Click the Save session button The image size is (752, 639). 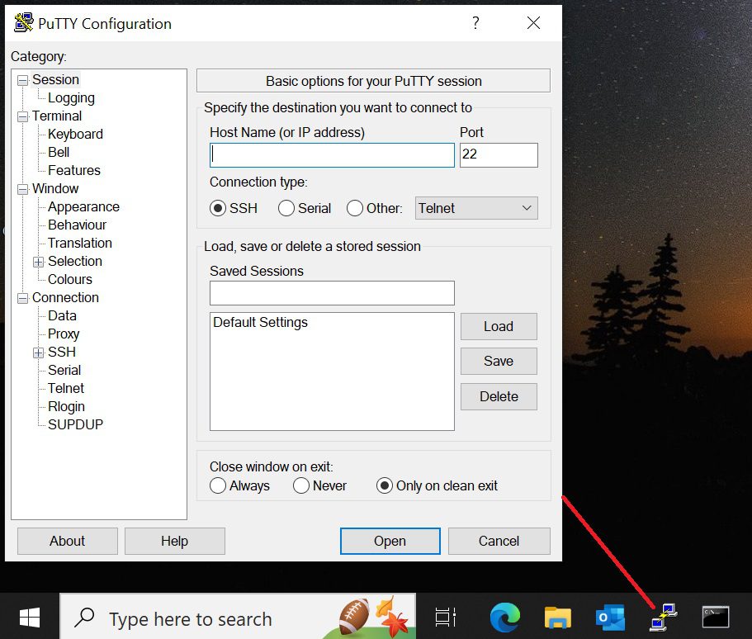[499, 362]
